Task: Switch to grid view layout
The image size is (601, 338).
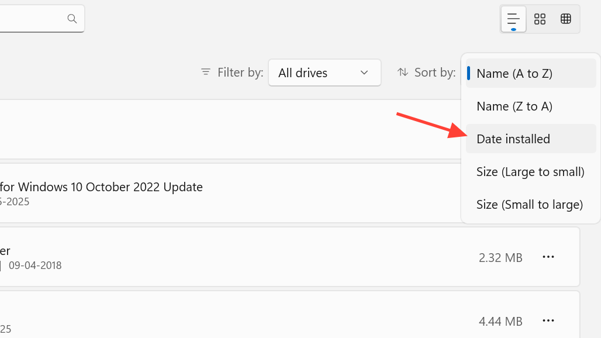Action: tap(540, 19)
